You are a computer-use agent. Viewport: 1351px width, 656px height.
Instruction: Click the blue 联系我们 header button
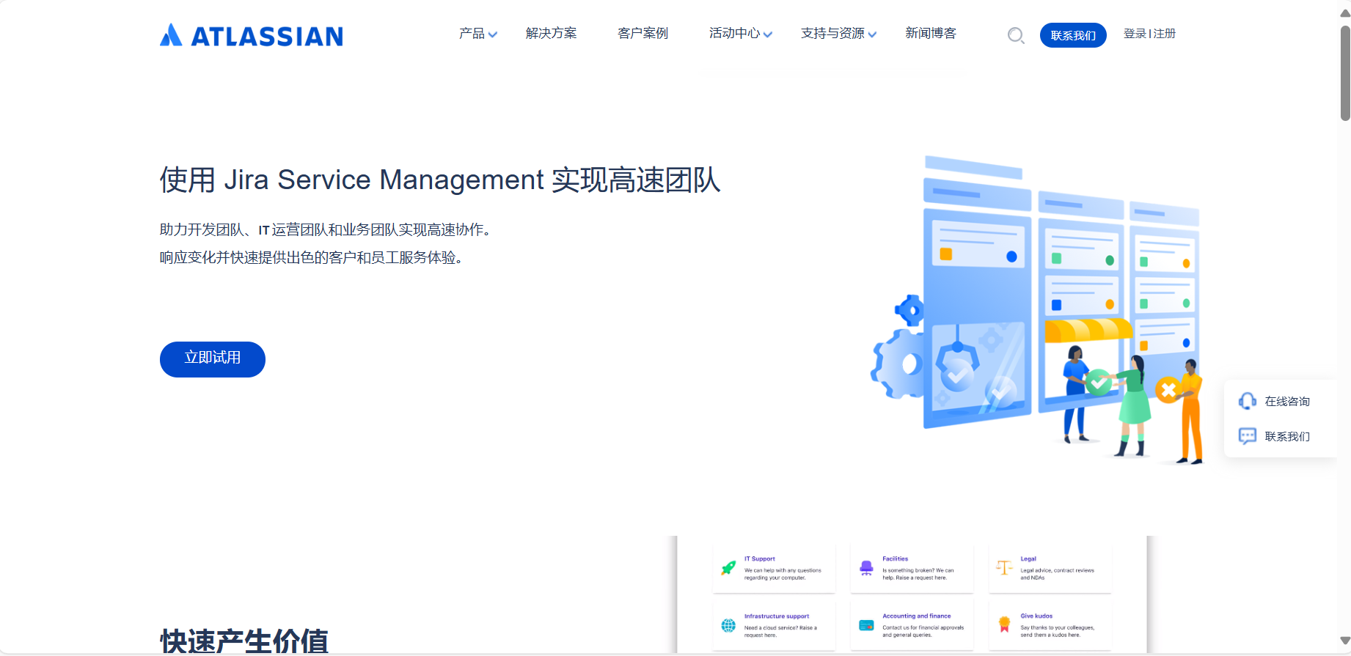[1073, 35]
